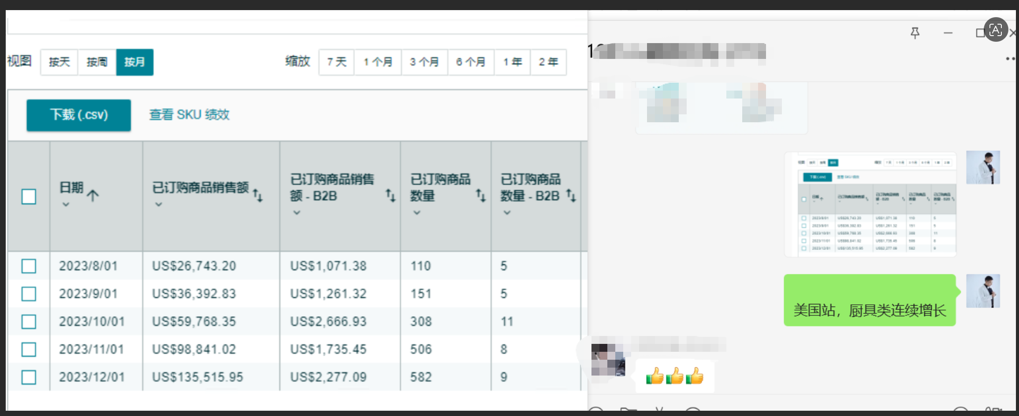Set zoom range to 3 个月
This screenshot has height=416, width=1019.
(424, 62)
